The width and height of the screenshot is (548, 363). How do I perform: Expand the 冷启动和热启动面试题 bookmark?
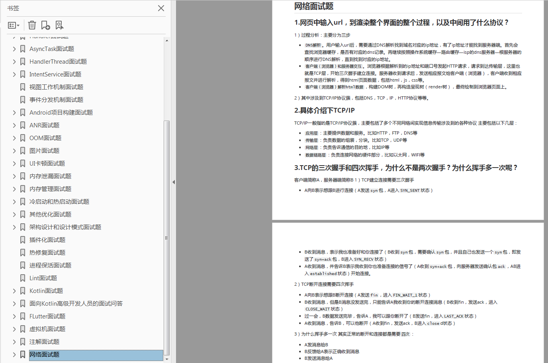[x=14, y=202]
